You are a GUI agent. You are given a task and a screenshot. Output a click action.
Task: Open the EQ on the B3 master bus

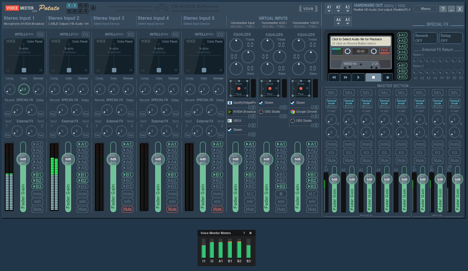coord(454,153)
